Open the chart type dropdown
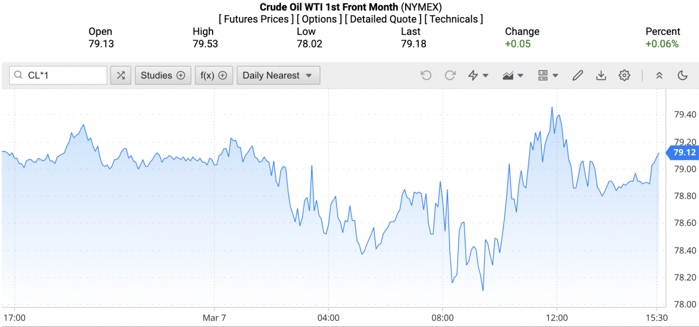Screen dimensions: 699x327 (x=513, y=75)
